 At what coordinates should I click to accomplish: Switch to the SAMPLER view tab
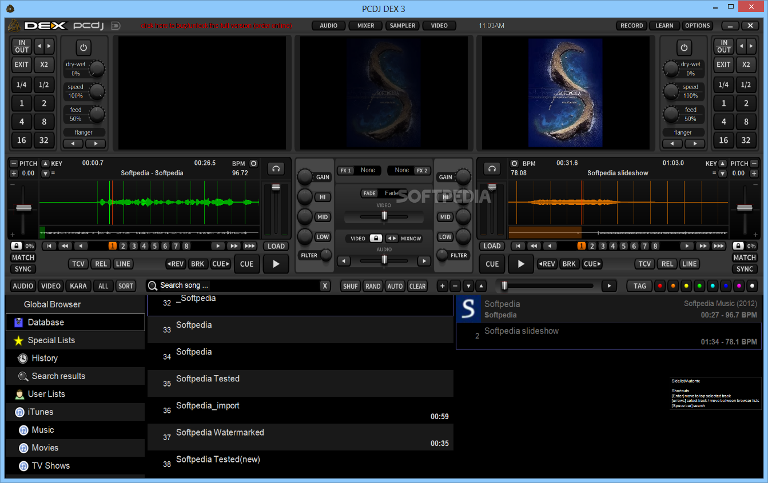[x=403, y=26]
